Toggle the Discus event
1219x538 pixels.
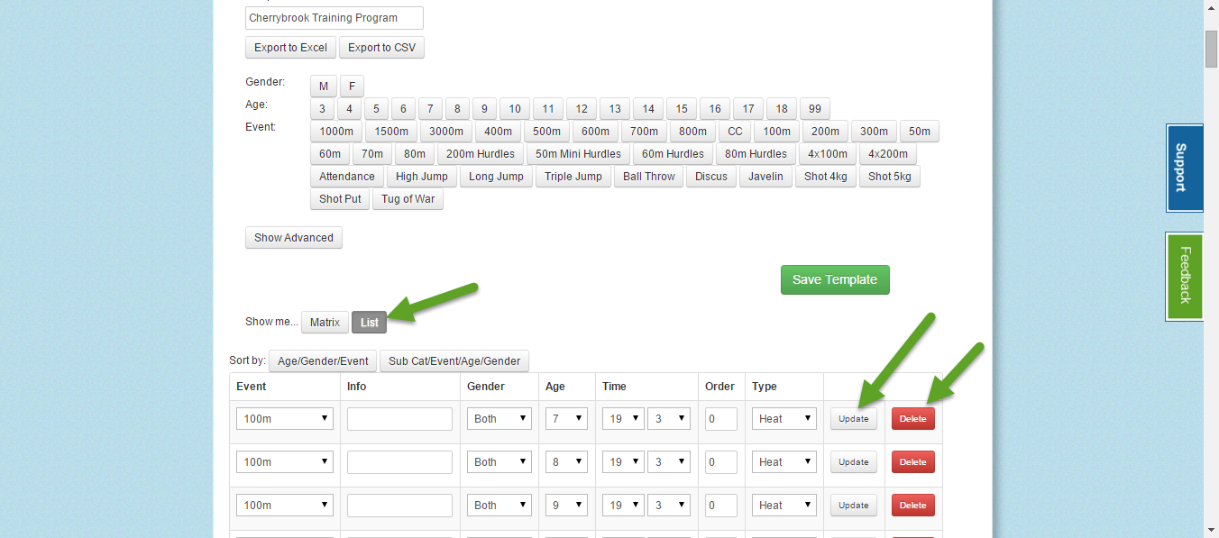click(711, 177)
